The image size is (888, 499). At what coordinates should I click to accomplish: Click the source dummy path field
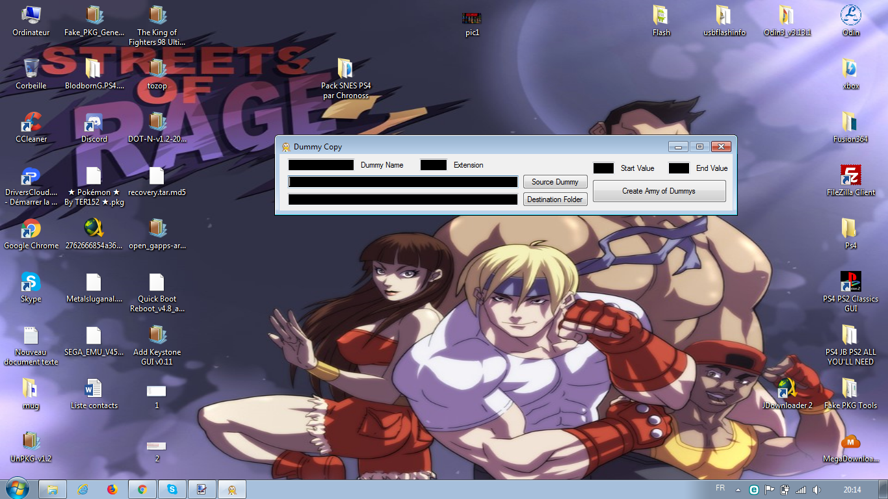[403, 182]
